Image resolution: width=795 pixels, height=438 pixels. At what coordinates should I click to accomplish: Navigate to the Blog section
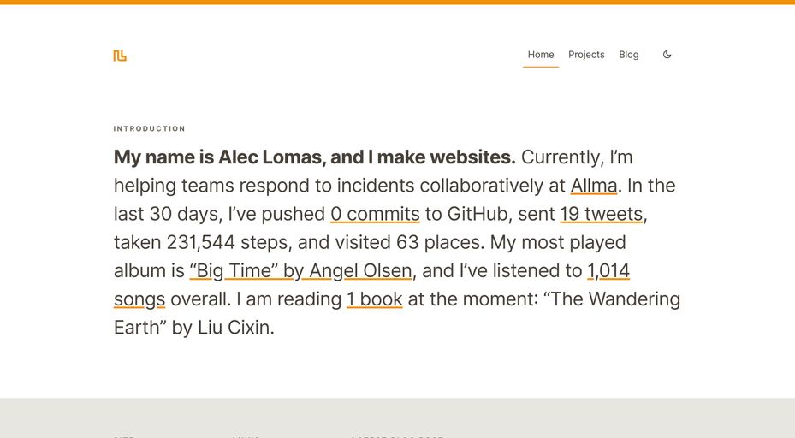pyautogui.click(x=629, y=55)
